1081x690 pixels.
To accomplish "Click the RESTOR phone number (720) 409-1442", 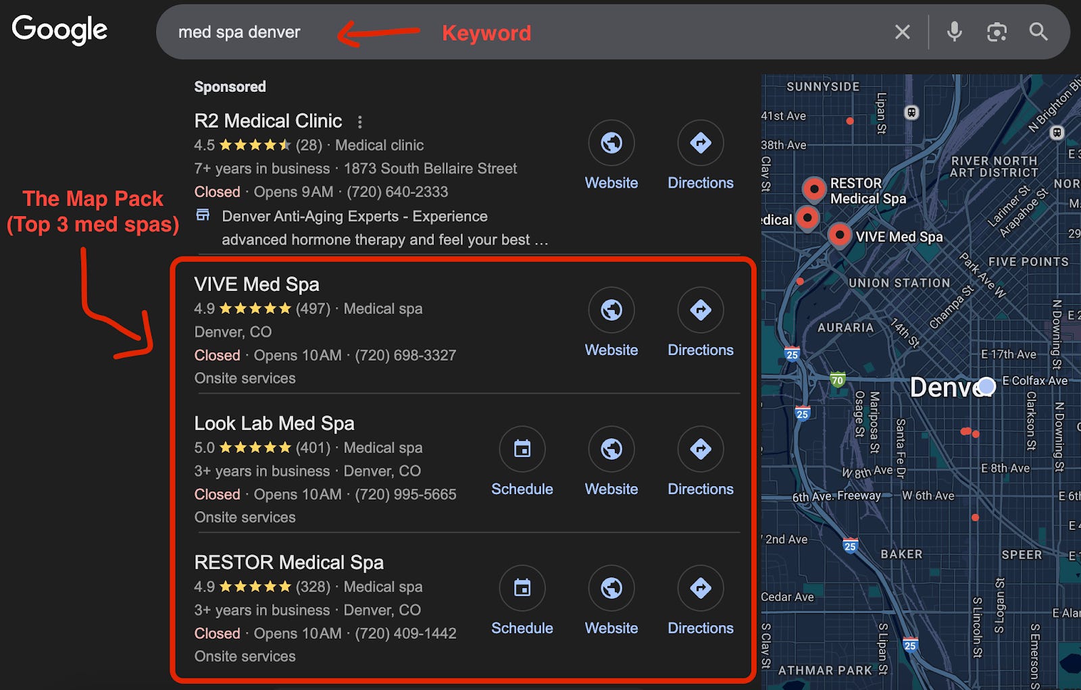I will 405,633.
